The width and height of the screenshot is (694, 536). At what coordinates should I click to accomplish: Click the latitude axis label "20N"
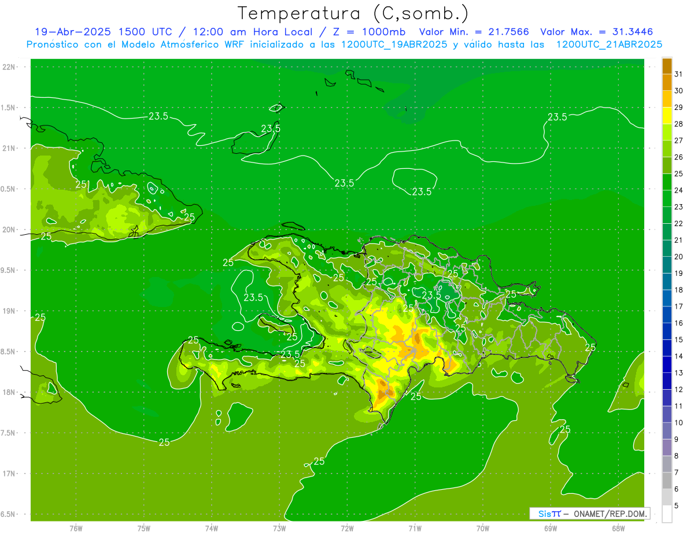coord(10,230)
